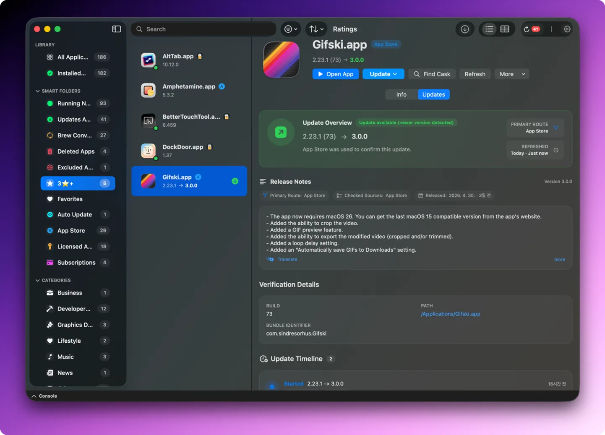Open the filter options dropdown
This screenshot has height=435, width=605.
click(x=291, y=29)
